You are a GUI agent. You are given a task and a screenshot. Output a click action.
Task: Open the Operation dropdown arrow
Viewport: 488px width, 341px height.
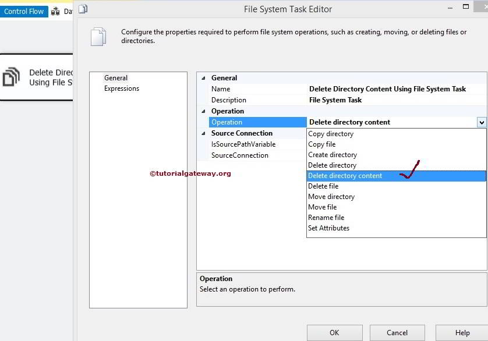pyautogui.click(x=482, y=122)
